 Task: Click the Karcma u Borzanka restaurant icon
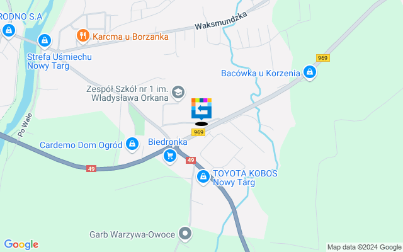tap(82, 36)
